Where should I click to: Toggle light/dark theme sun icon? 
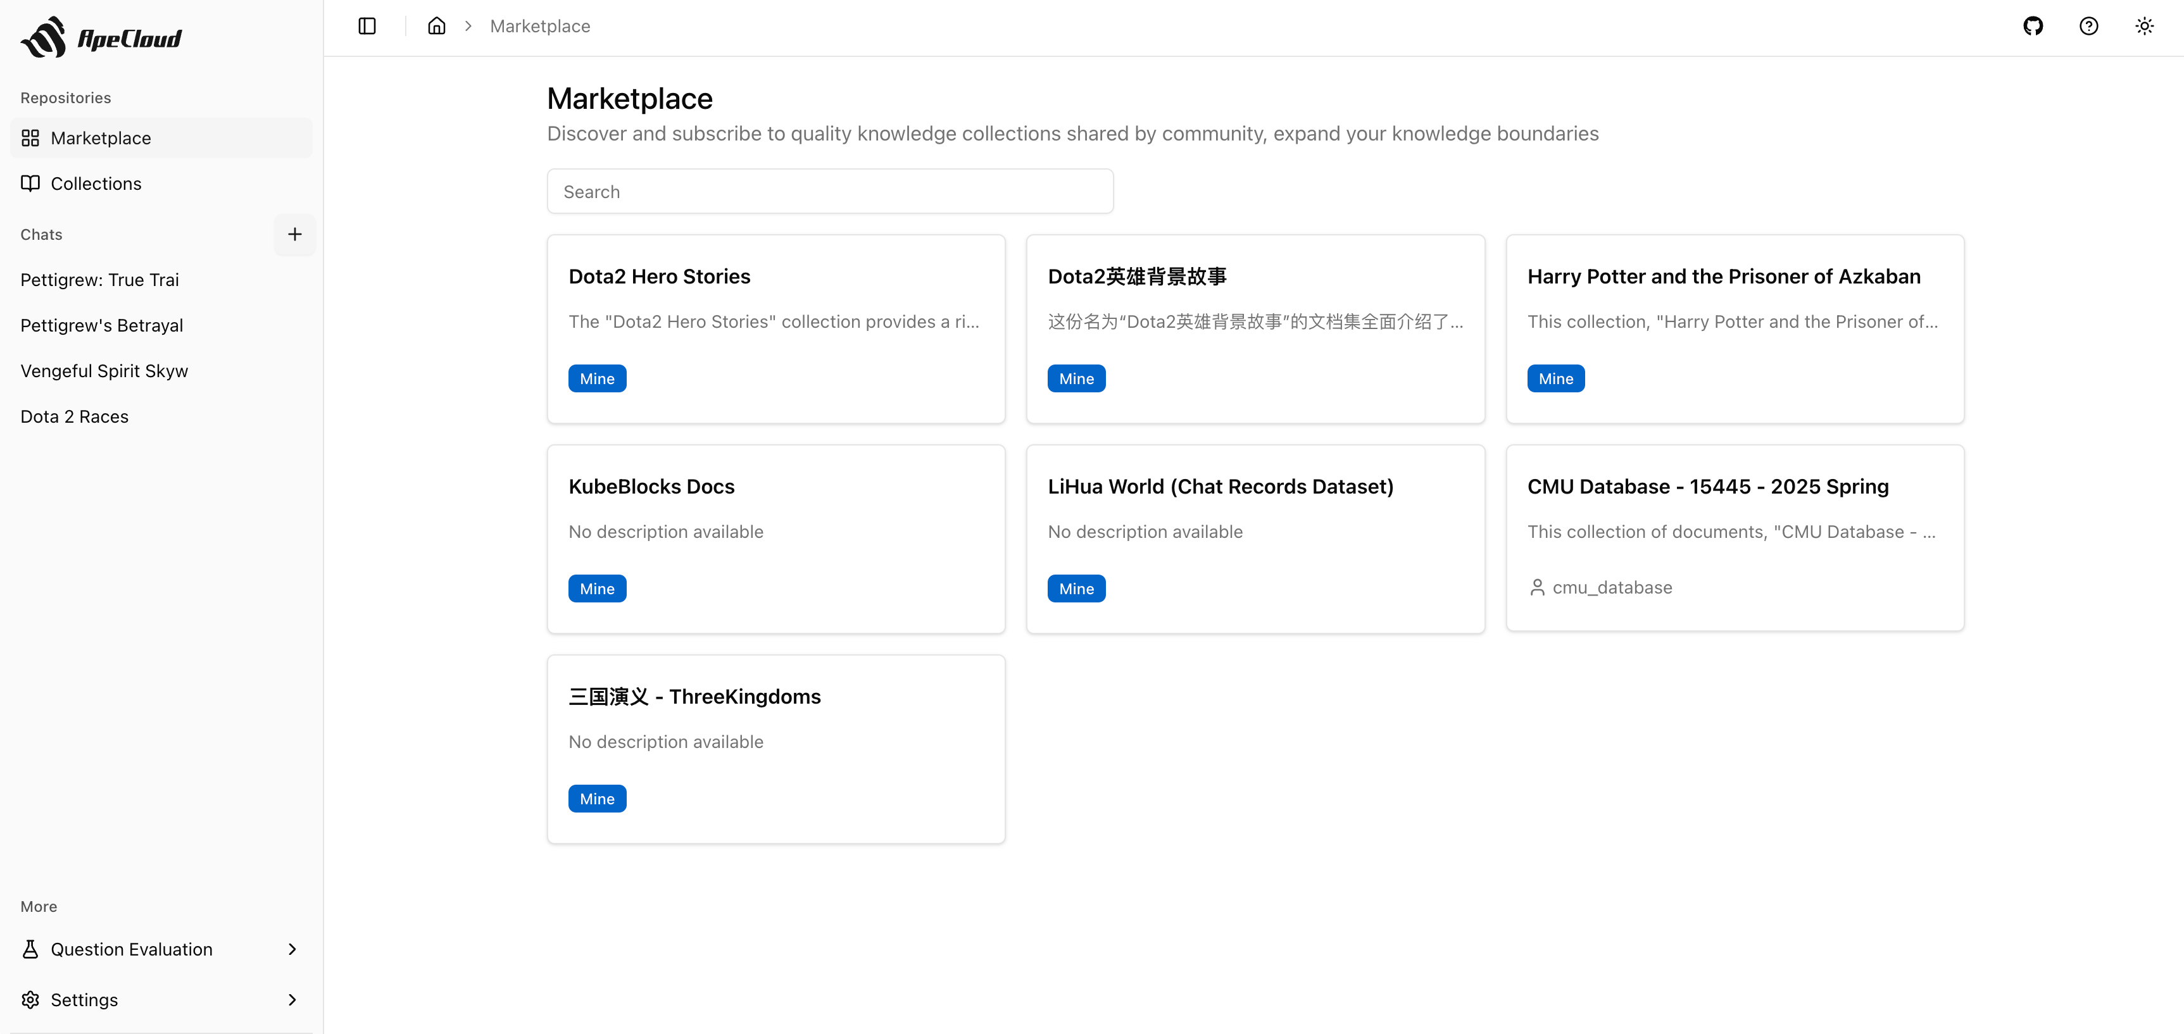pos(2145,27)
